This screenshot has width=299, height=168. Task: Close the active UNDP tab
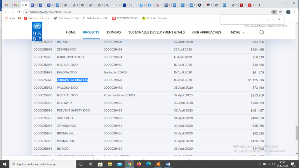(x=26, y=5)
